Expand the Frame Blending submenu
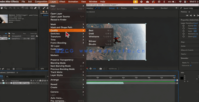This screenshot has width=199, height=102. (x=67, y=43)
